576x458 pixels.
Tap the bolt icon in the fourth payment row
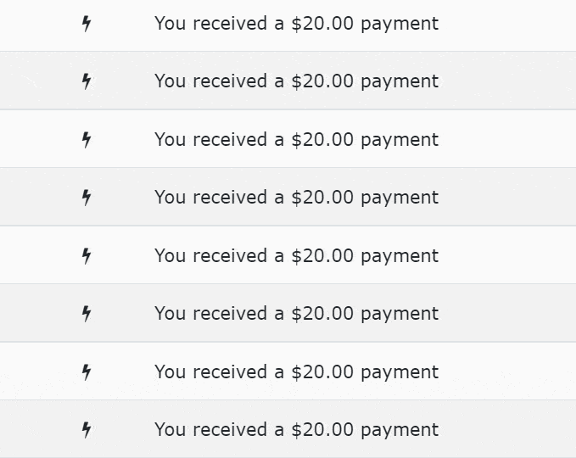coord(87,198)
